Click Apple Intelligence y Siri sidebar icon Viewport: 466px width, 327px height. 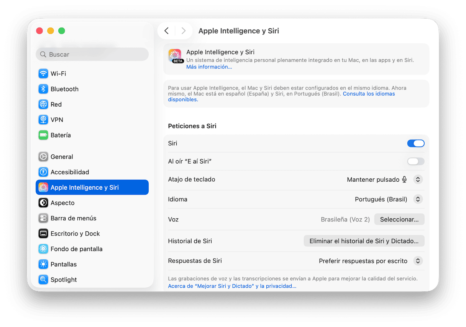pos(43,187)
